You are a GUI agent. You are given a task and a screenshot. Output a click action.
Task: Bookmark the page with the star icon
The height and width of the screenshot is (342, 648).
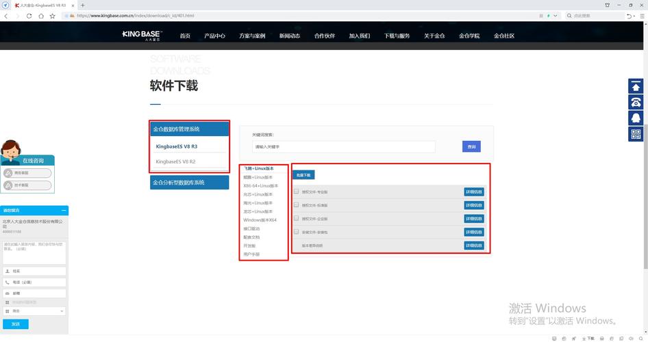pyautogui.click(x=53, y=16)
